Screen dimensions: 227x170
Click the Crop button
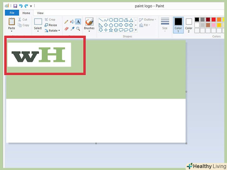coord(50,20)
